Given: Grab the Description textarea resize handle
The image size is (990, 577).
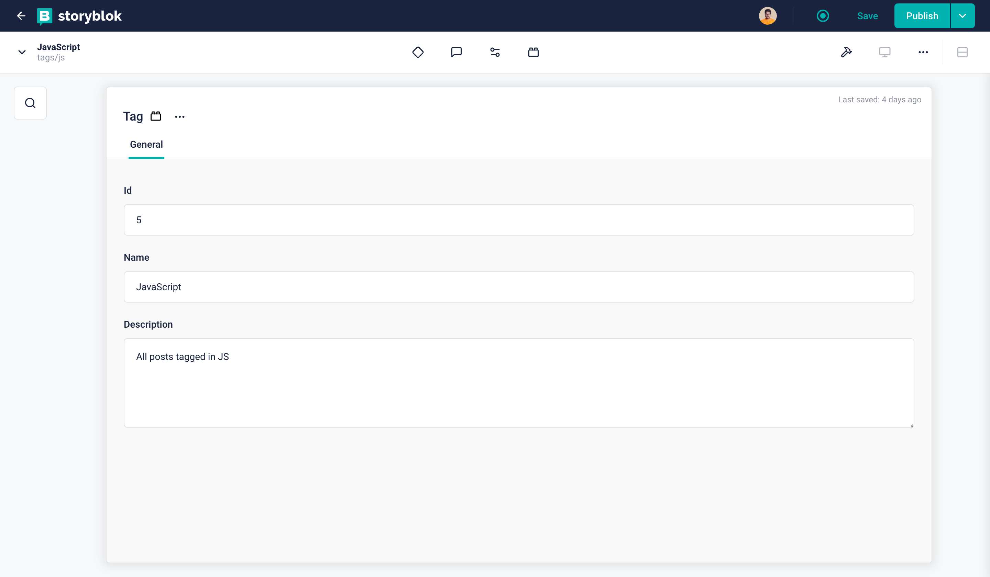Looking at the screenshot, I should point(911,425).
